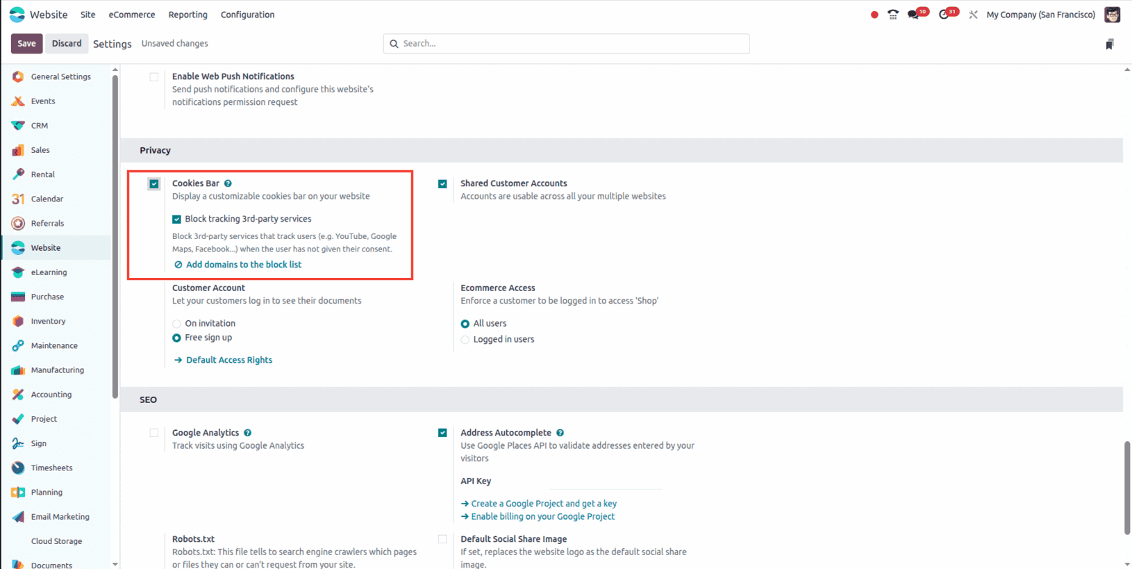Open Create a Google Project link
1132x569 pixels.
point(539,504)
